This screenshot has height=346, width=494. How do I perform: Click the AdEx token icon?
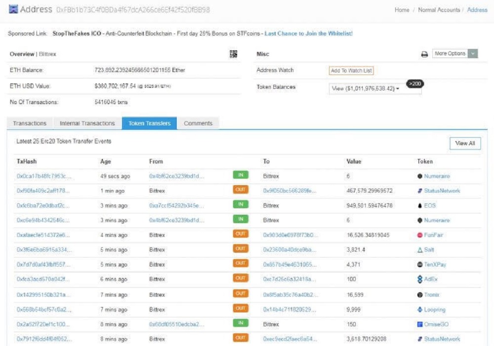419,279
